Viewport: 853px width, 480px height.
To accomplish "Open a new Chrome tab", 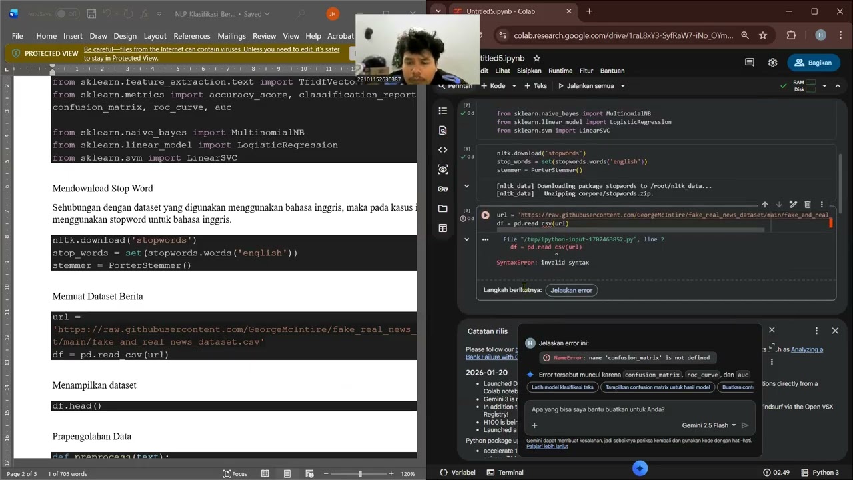I will (589, 11).
